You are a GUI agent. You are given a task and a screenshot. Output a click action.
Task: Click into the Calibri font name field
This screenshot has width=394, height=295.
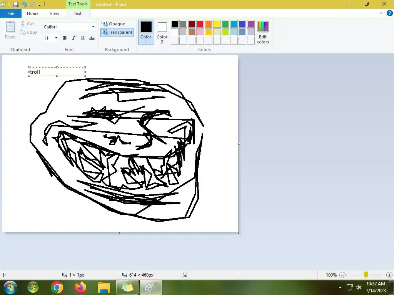point(67,27)
